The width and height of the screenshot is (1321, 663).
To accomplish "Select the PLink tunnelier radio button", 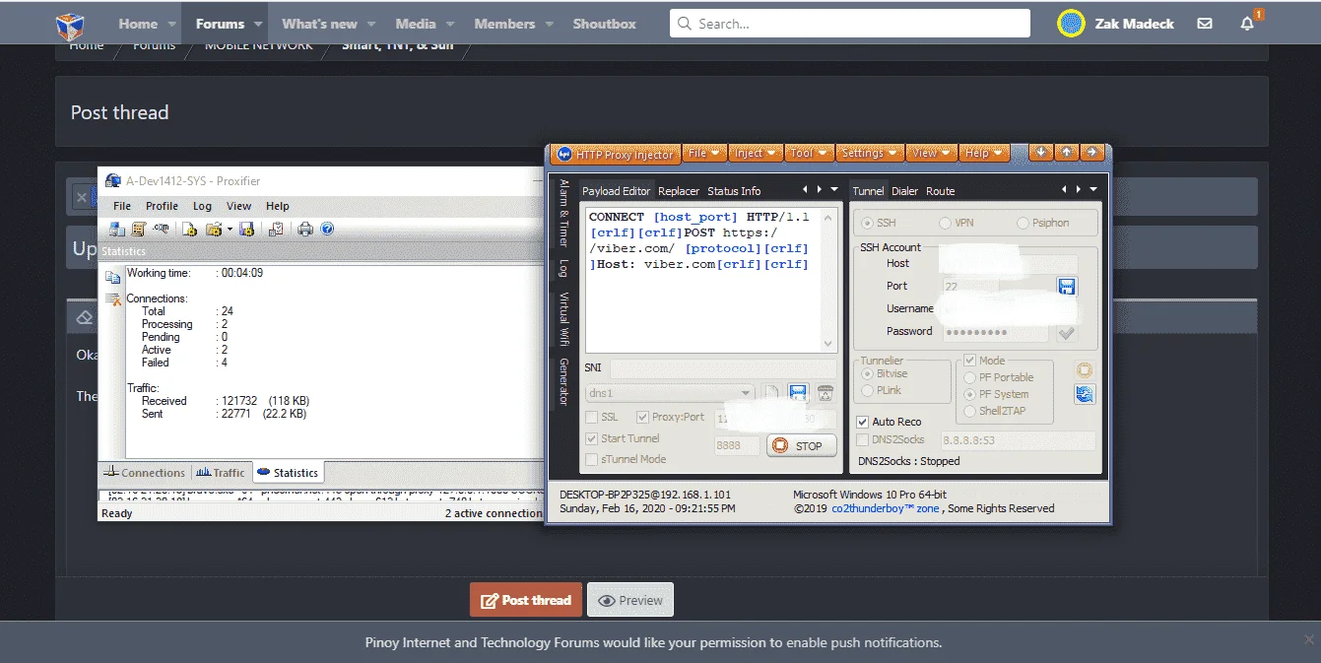I will coord(868,390).
